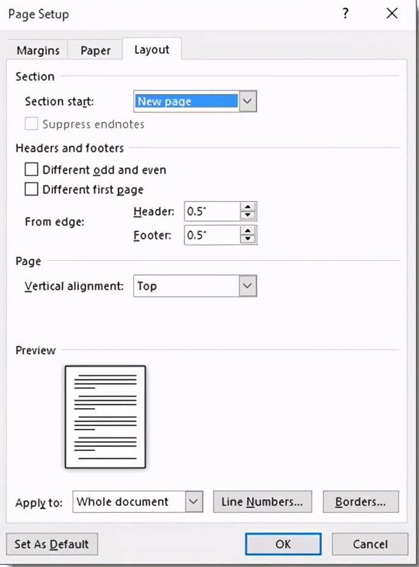The image size is (419, 567).
Task: Decrease Footer distance with down arrow
Action: coord(247,239)
